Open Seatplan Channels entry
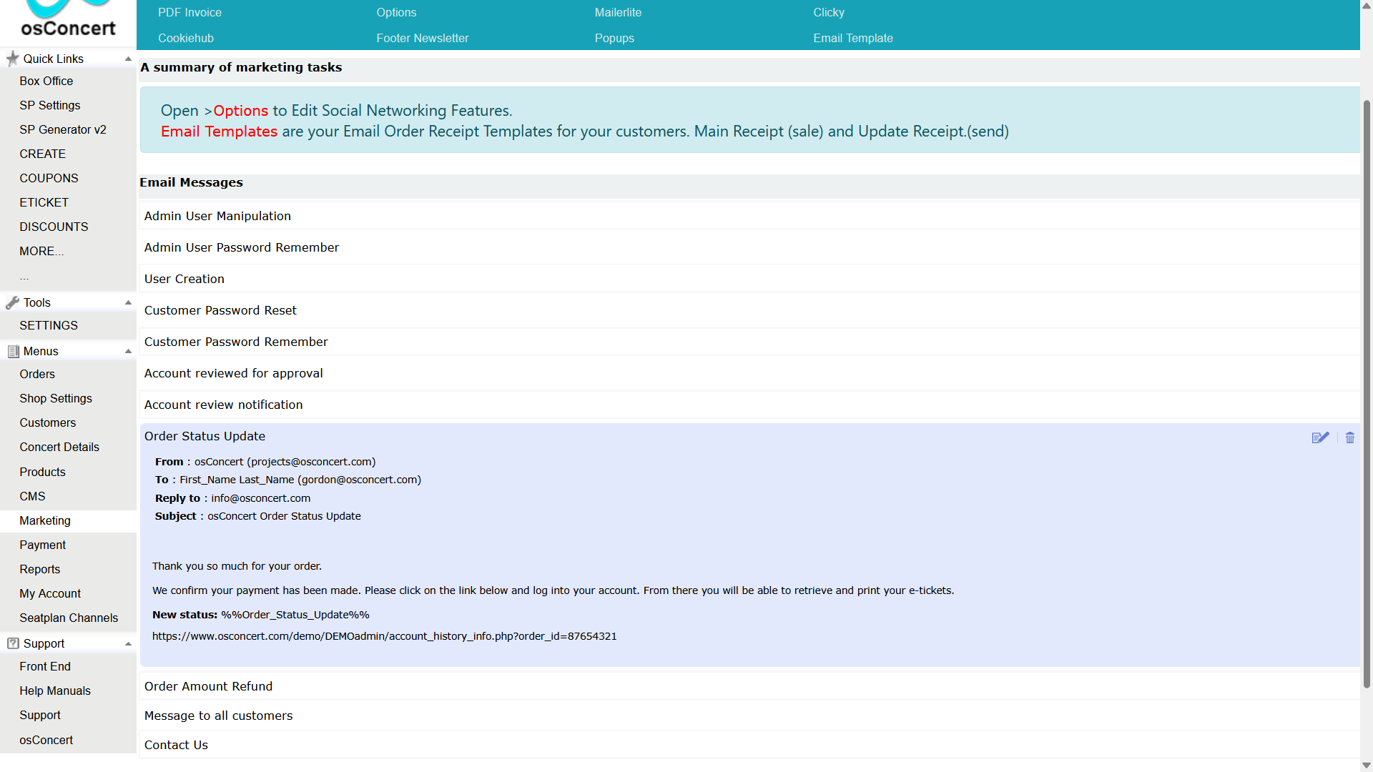 (x=69, y=618)
